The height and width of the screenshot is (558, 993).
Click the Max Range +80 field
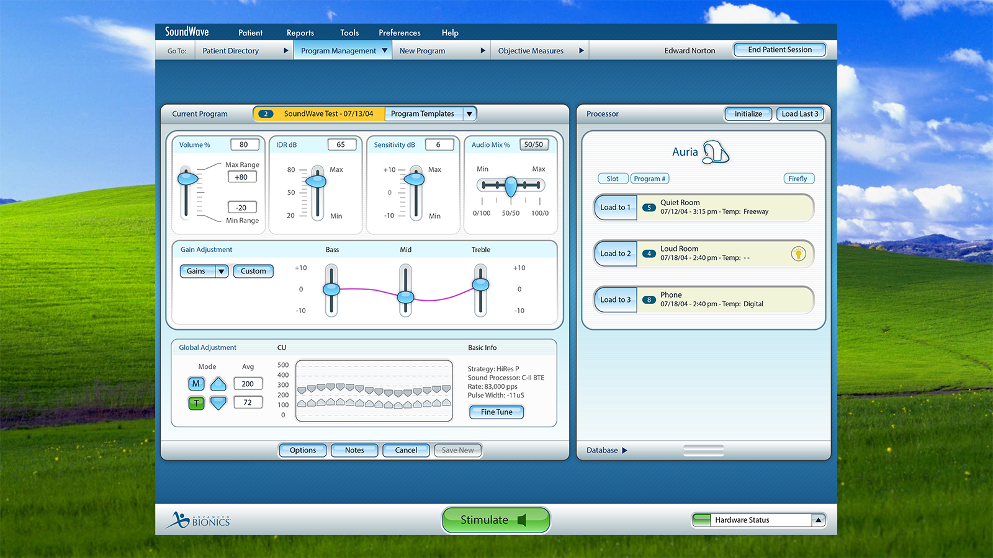point(242,177)
